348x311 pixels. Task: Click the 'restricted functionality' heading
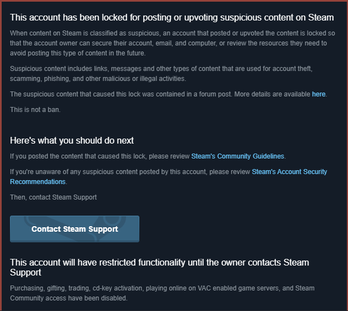159,262
